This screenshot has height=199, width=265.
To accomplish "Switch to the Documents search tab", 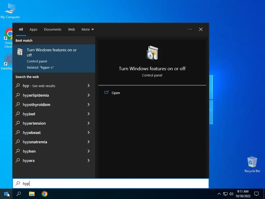I will pyautogui.click(x=53, y=30).
